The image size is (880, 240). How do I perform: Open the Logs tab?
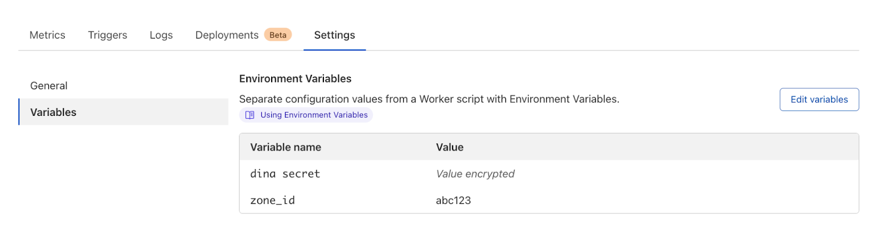click(161, 35)
